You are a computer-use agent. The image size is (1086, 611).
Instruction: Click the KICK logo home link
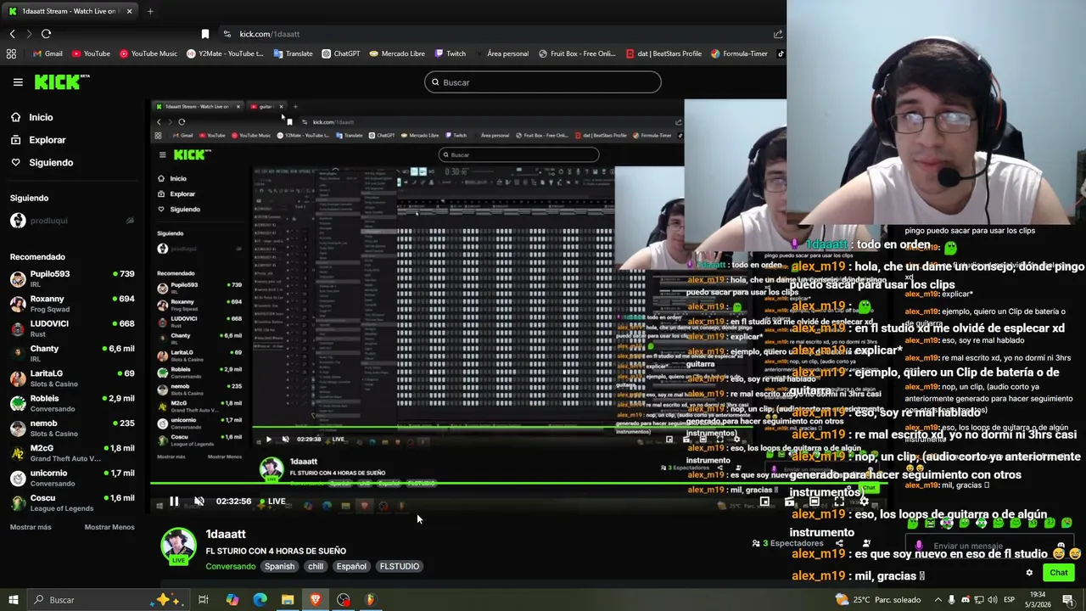[x=61, y=82]
